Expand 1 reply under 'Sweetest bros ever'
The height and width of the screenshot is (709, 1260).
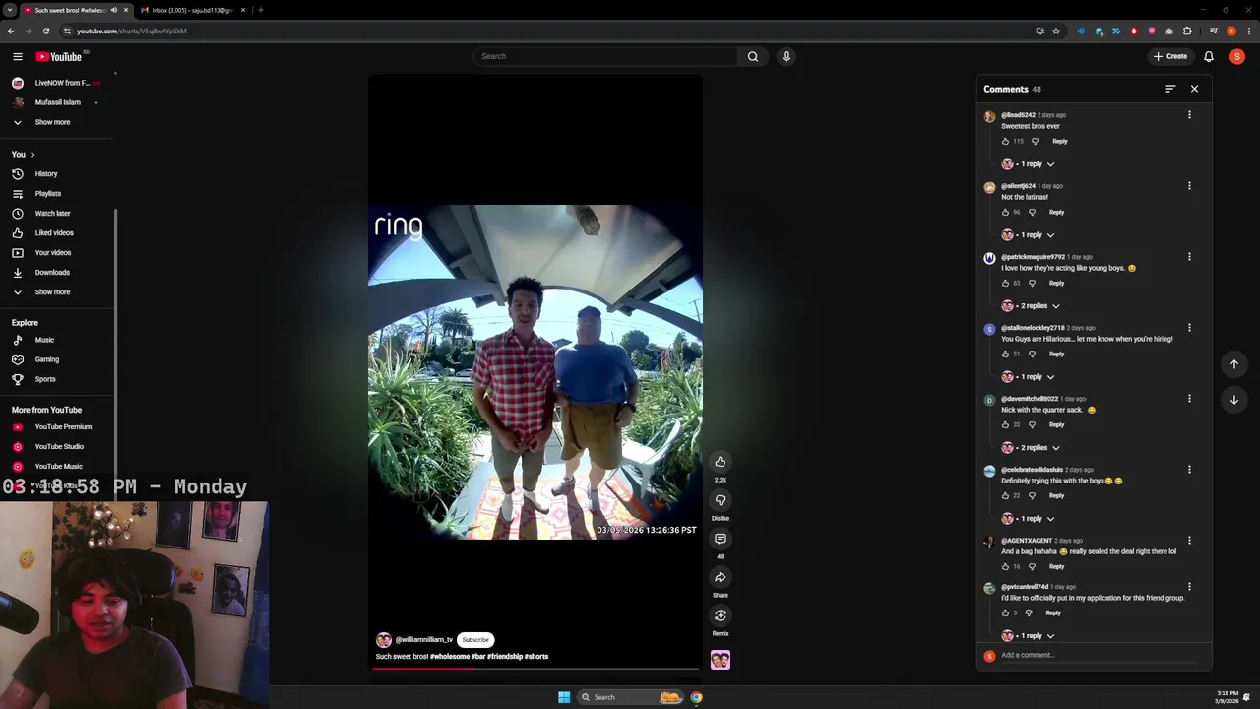pyautogui.click(x=1029, y=164)
